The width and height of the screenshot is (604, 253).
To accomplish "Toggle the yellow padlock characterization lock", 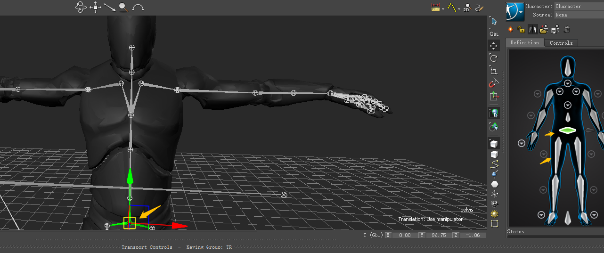I will click(x=521, y=30).
